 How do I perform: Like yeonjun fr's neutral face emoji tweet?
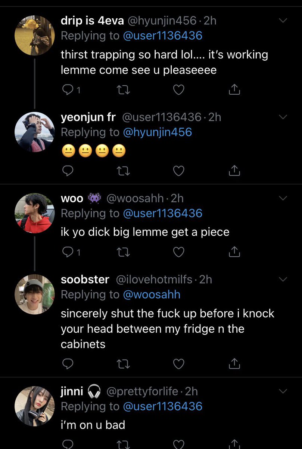(x=179, y=171)
